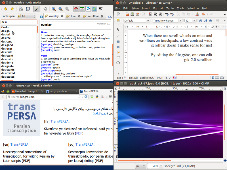Open the 'Look up in' All dropdown
The image size is (227, 170).
coord(26,16)
